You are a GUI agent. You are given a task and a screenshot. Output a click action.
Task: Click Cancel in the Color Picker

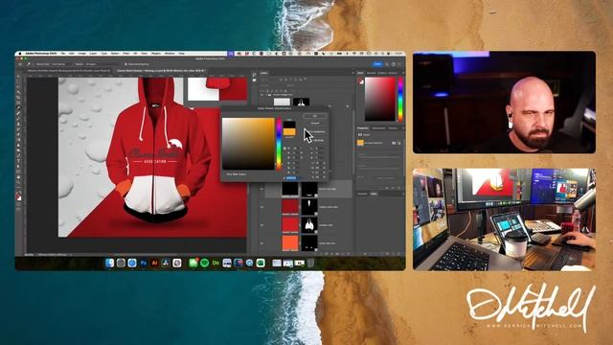click(315, 124)
